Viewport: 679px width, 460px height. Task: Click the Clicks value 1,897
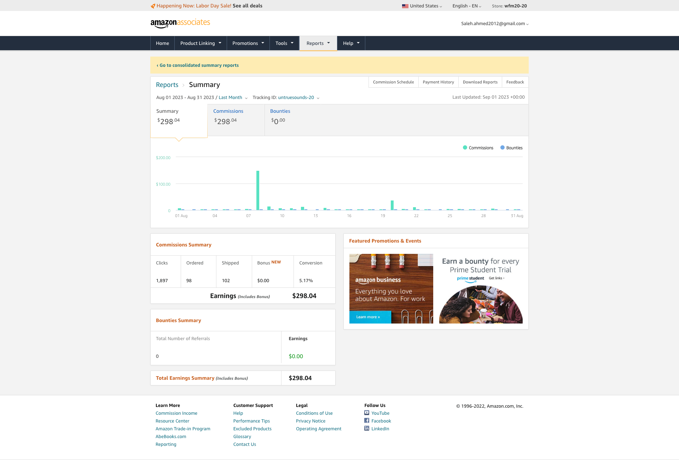[162, 280]
